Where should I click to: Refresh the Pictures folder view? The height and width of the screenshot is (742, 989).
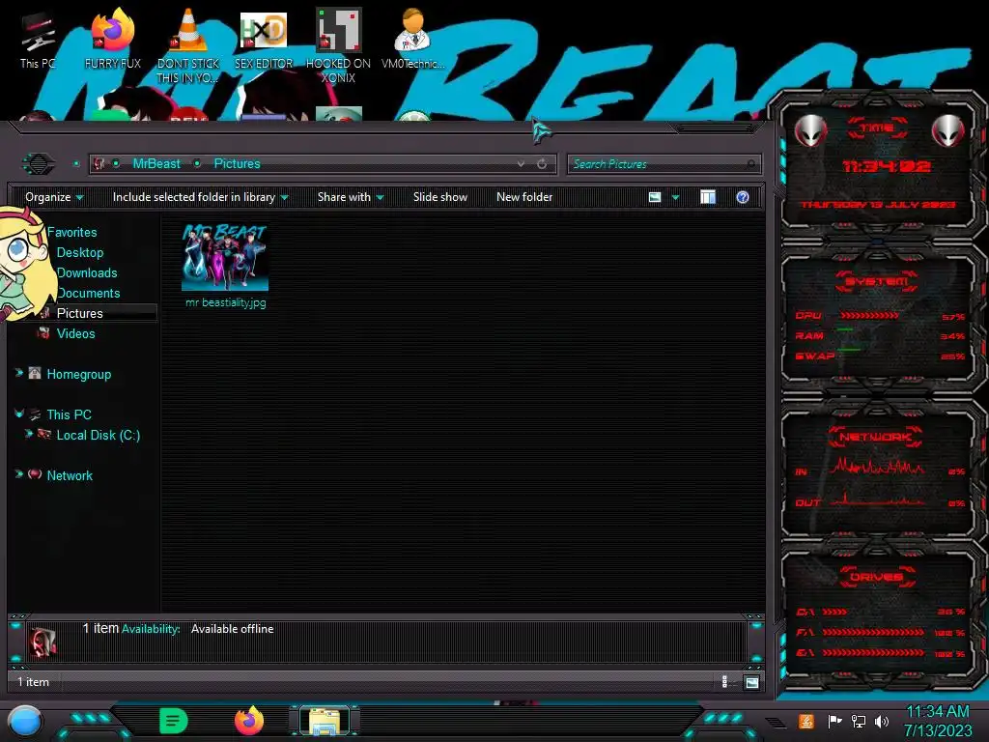point(542,164)
